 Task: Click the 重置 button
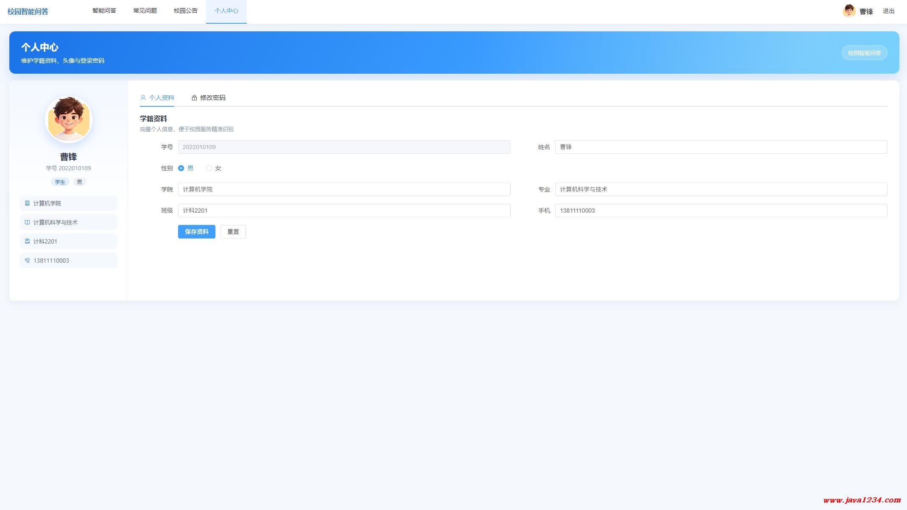233,232
